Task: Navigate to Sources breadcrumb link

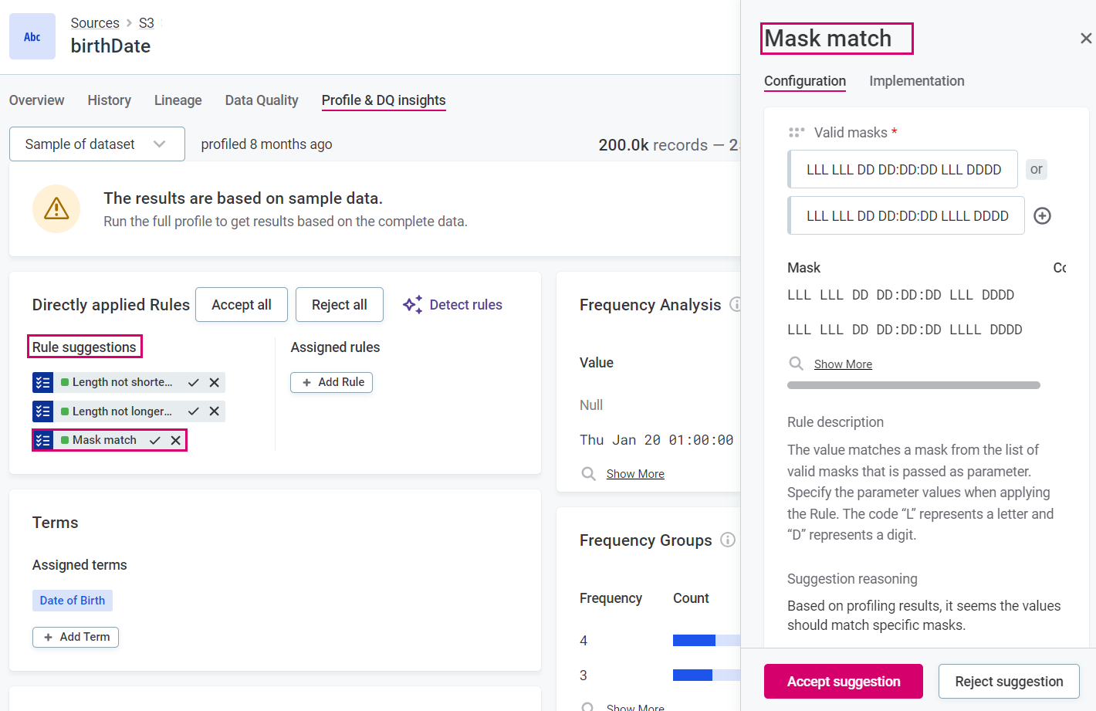Action: tap(95, 23)
